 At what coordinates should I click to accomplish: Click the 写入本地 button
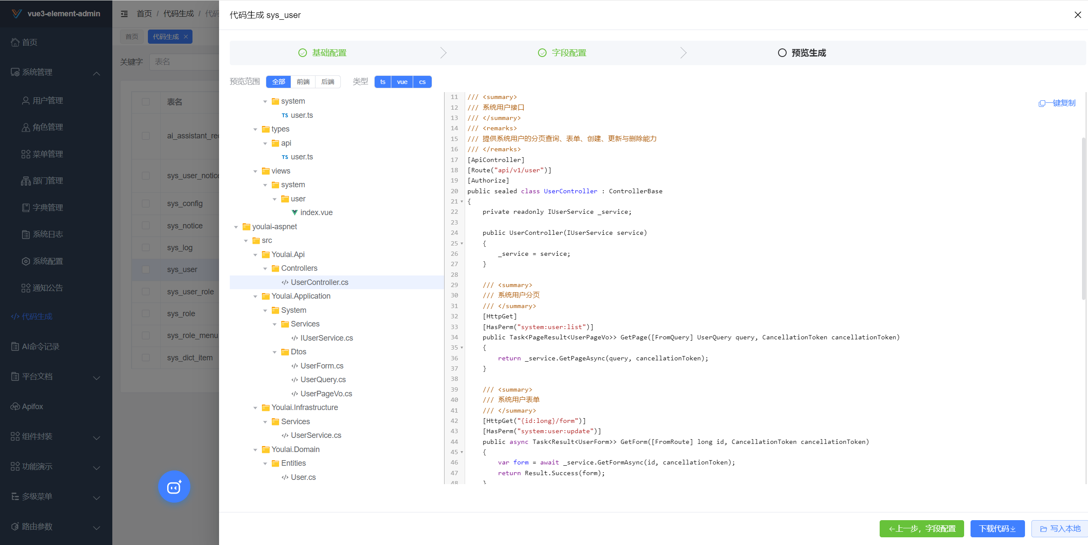(1060, 529)
